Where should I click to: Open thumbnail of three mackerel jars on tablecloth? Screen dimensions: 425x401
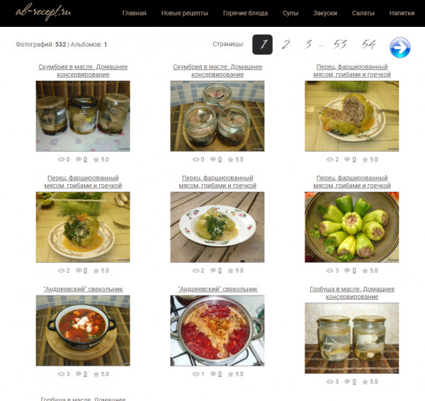(83, 116)
